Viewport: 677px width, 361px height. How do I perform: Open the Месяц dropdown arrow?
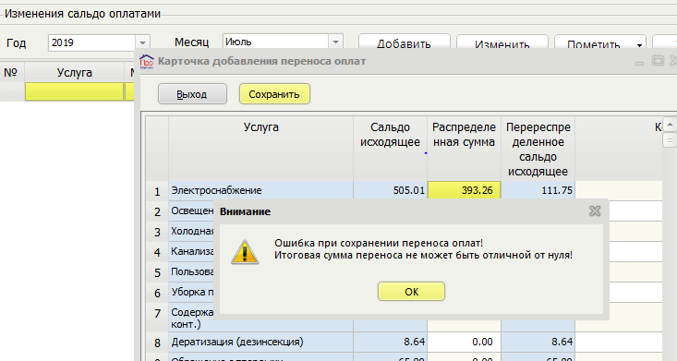tap(335, 42)
